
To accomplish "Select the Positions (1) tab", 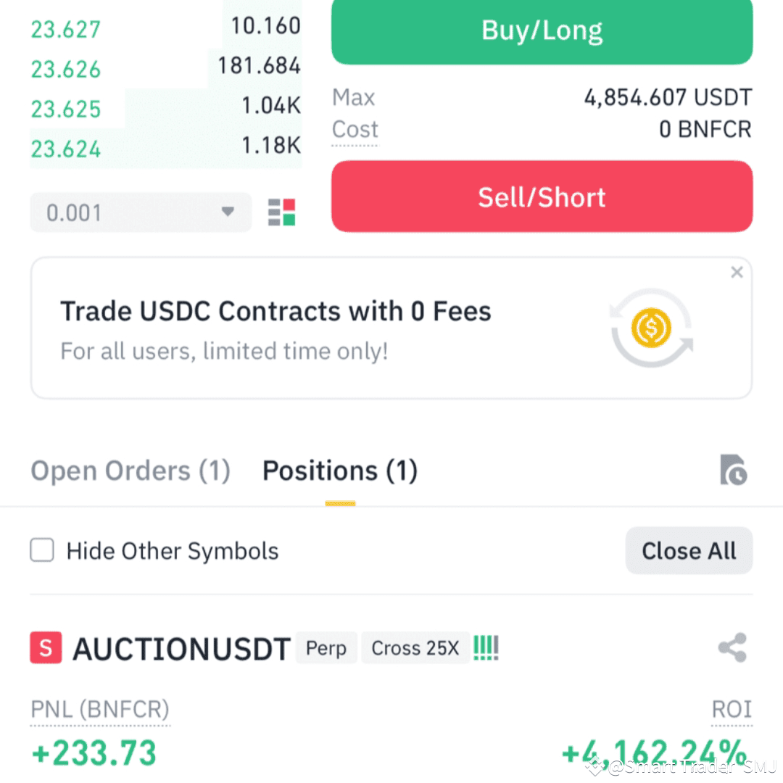I will point(340,471).
